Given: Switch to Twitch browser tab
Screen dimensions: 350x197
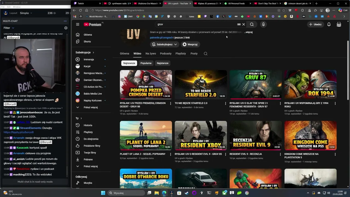Looking at the screenshot, I should click(x=87, y=4).
